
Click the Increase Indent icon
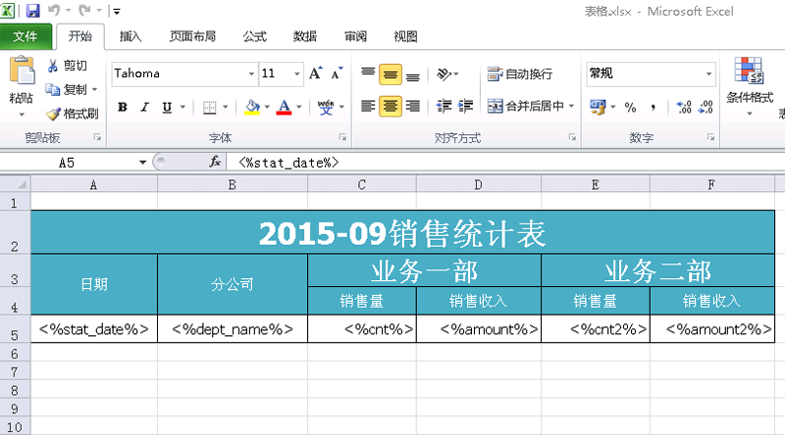click(x=465, y=107)
